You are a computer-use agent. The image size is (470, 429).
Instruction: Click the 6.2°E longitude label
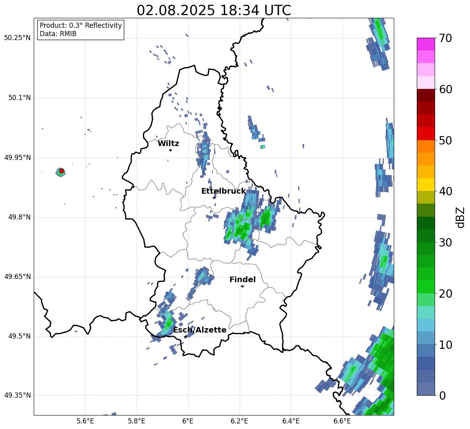pos(239,421)
